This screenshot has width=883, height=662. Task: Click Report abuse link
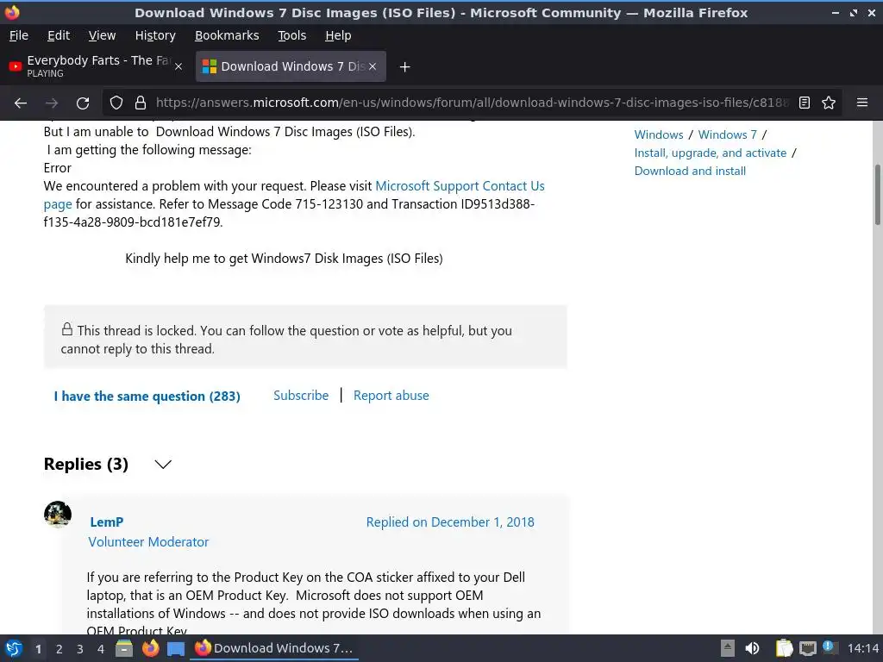391,396
